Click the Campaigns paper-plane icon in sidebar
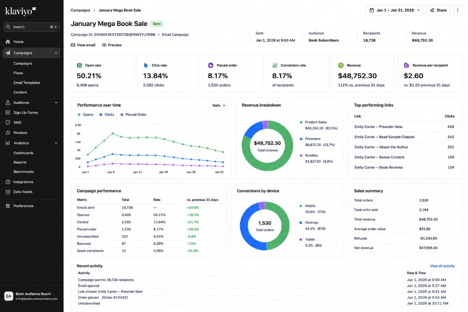This screenshot has width=468, height=312. click(8, 53)
